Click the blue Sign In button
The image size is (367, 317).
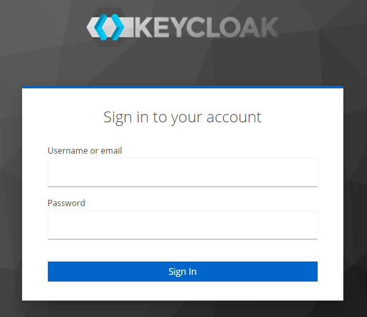(182, 271)
